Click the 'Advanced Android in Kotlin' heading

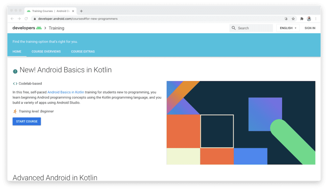(55, 178)
